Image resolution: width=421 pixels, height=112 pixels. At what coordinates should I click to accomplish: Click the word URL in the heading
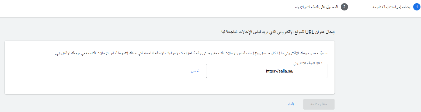click(313, 32)
